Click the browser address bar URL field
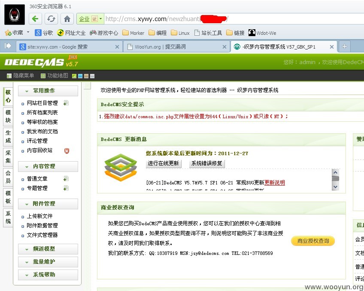 [x=234, y=19]
